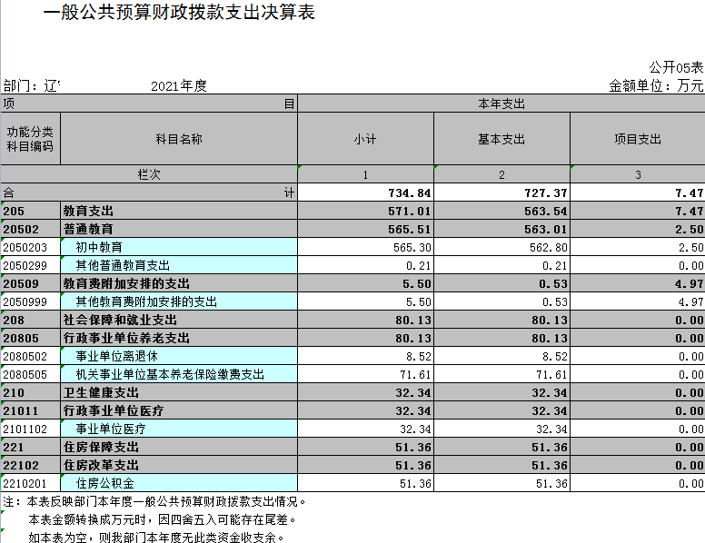This screenshot has width=705, height=543.
Task: Select code cell 221
Action: tap(30, 447)
